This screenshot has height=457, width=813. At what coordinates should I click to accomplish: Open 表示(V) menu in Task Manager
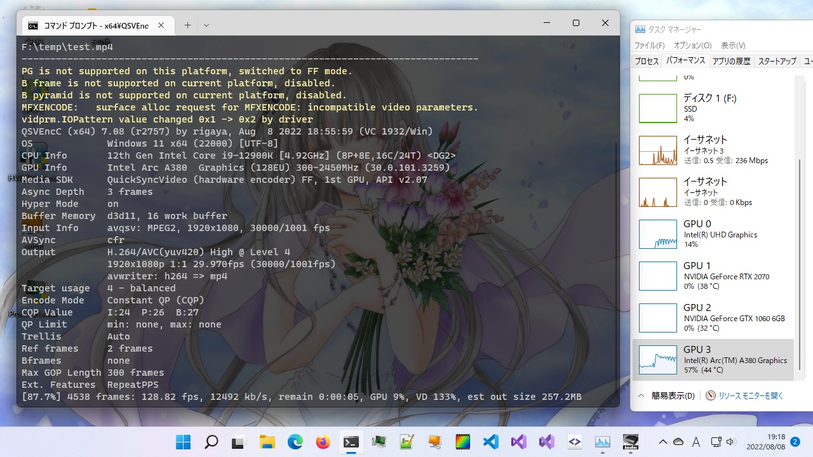(x=733, y=46)
